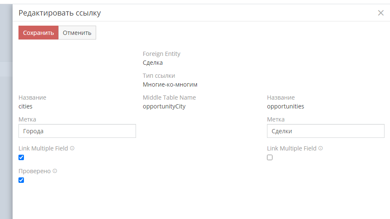Uncheck Link Multiple Field for cities
Image resolution: width=390 pixels, height=219 pixels.
21,158
